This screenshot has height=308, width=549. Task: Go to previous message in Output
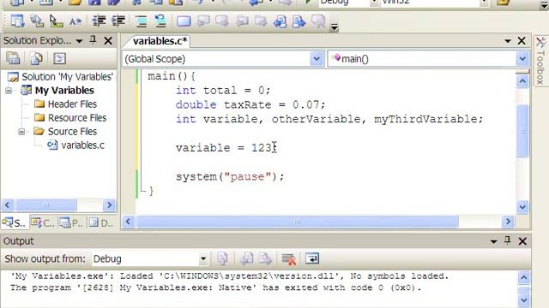(x=246, y=258)
